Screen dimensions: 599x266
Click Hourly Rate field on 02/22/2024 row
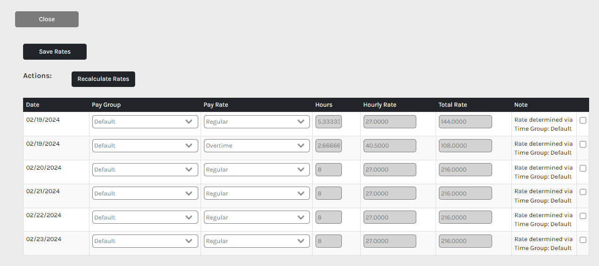coord(390,217)
